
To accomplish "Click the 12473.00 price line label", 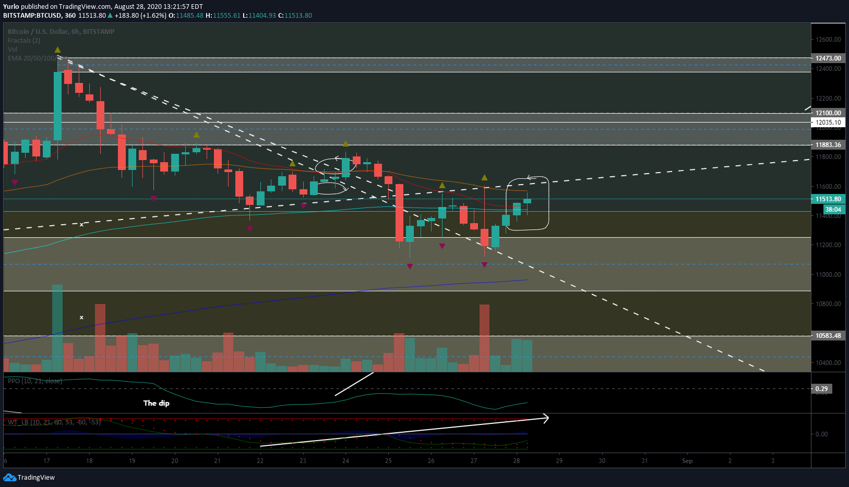I will (x=828, y=58).
